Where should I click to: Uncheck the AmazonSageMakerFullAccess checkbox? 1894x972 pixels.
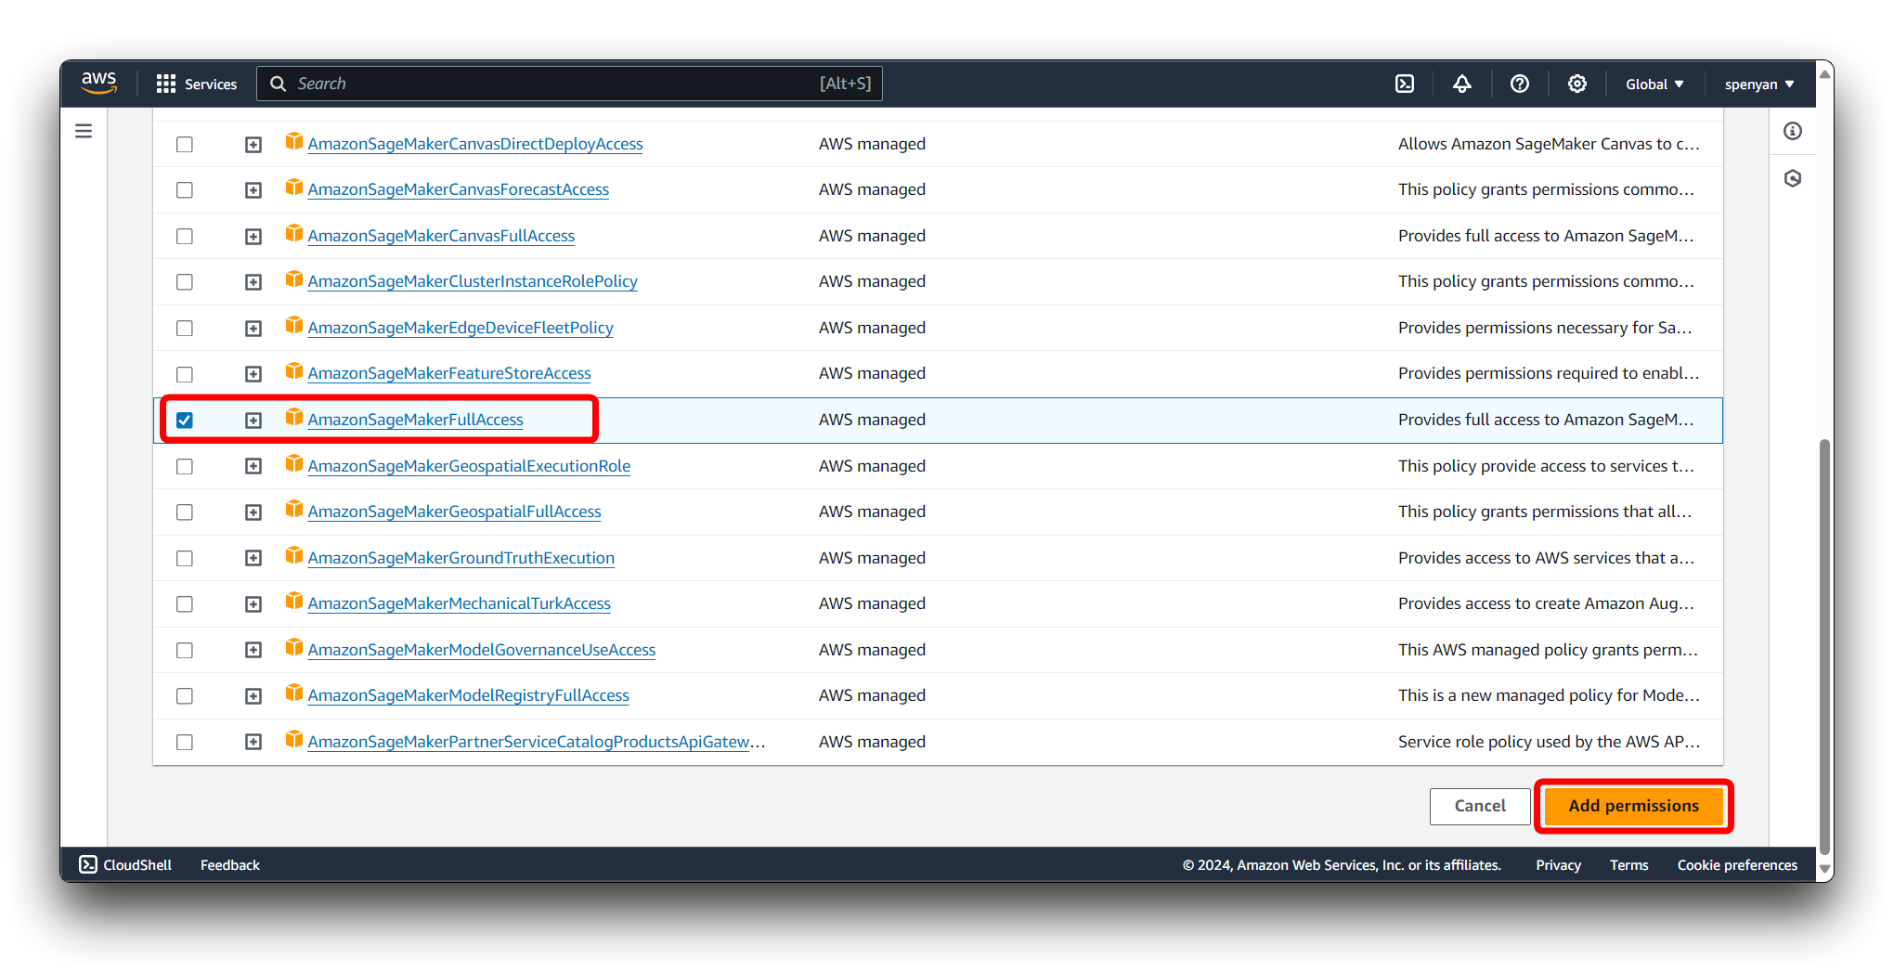pos(185,420)
